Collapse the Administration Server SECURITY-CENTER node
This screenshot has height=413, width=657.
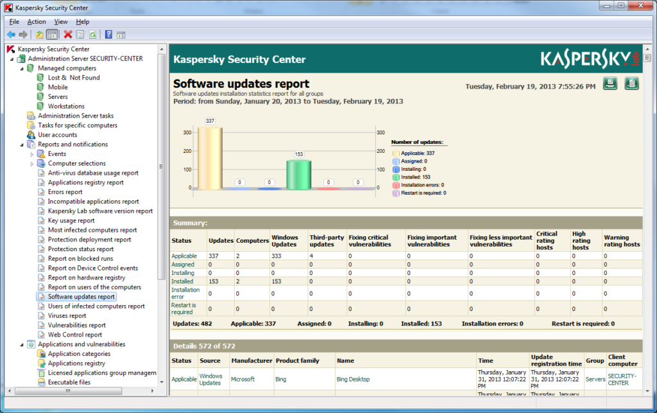tap(12, 59)
